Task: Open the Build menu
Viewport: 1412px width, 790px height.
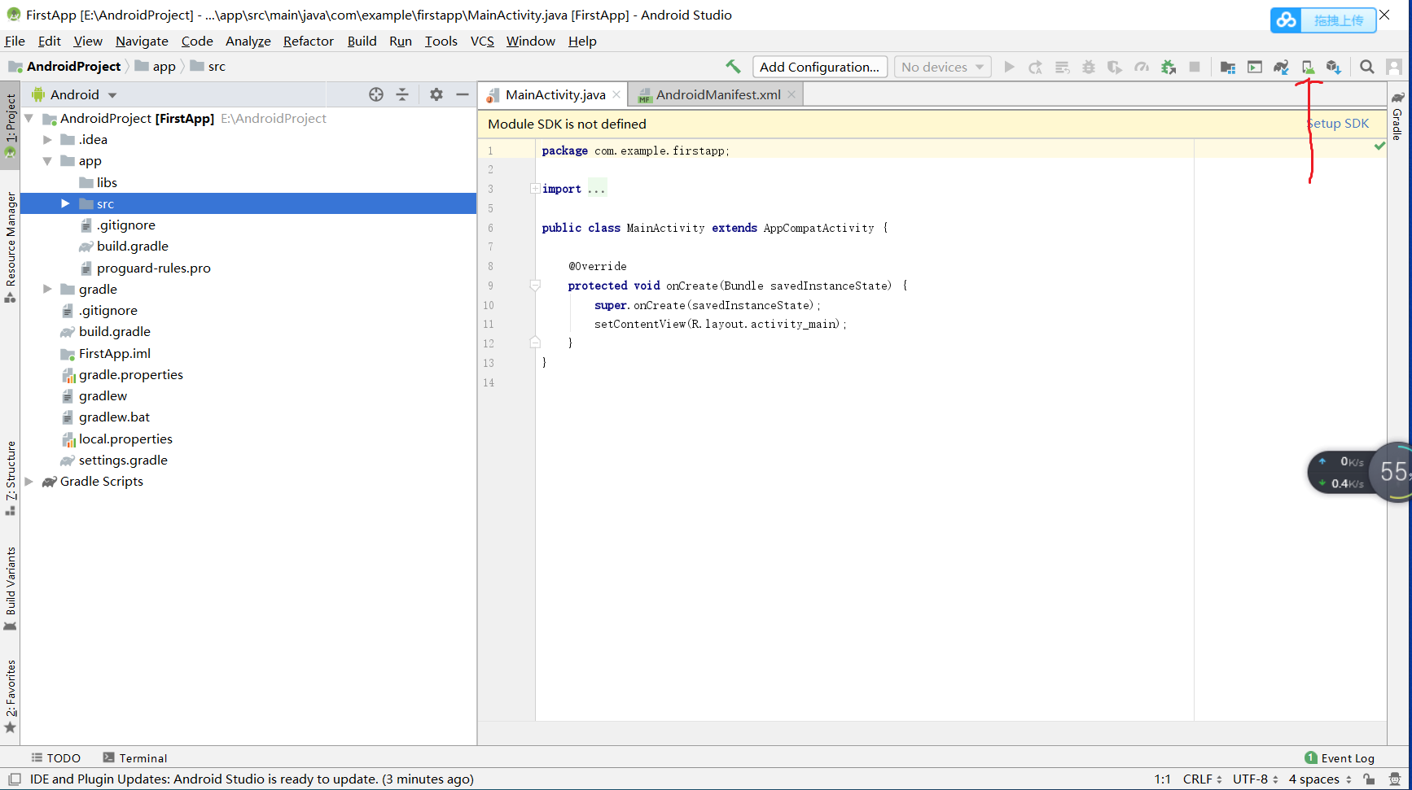Action: click(x=362, y=41)
